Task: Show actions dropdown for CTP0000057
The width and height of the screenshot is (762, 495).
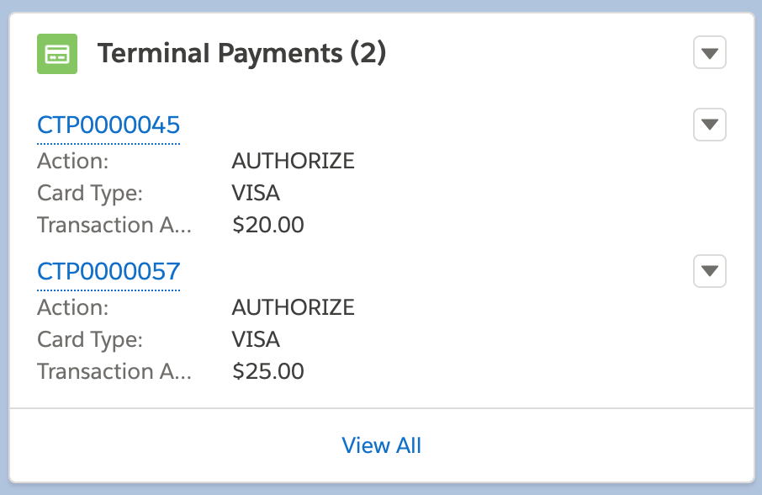Action: click(x=710, y=271)
